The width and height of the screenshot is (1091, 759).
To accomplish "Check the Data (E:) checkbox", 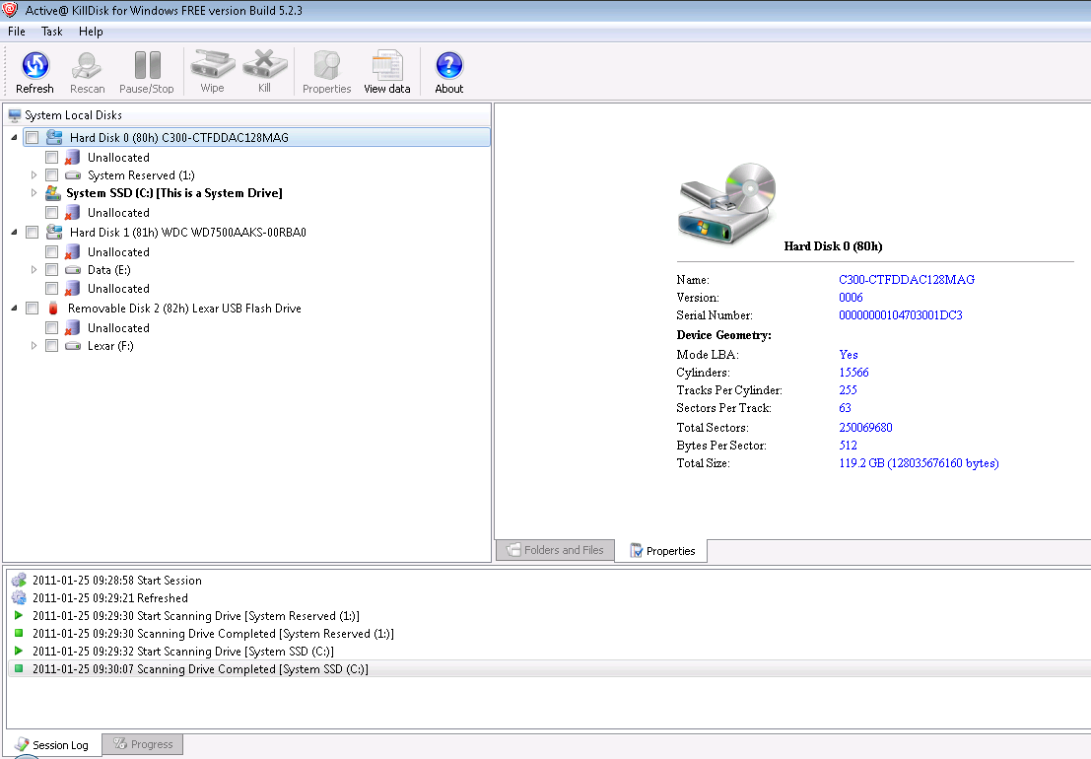I will tap(51, 270).
